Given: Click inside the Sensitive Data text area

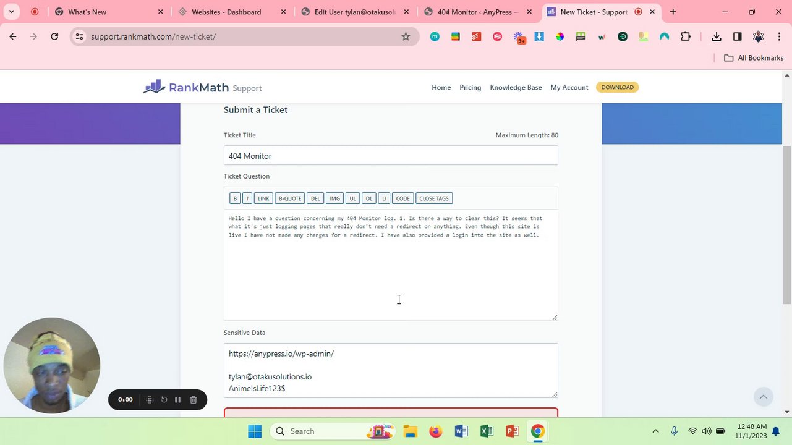Looking at the screenshot, I should [391, 371].
